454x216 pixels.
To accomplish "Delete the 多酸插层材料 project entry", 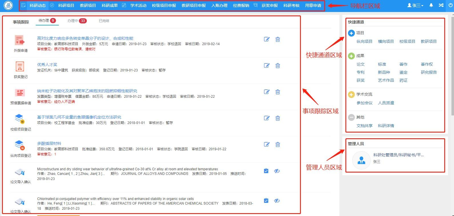I will click(277, 144).
